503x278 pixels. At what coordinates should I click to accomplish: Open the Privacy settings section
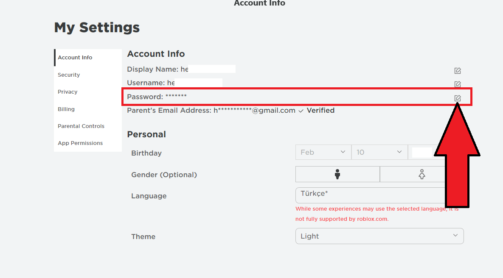(x=67, y=92)
